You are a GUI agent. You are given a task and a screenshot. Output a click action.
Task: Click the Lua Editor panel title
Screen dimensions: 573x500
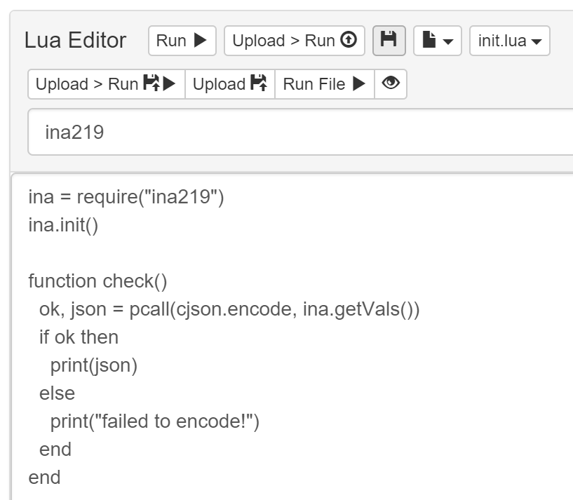point(75,41)
